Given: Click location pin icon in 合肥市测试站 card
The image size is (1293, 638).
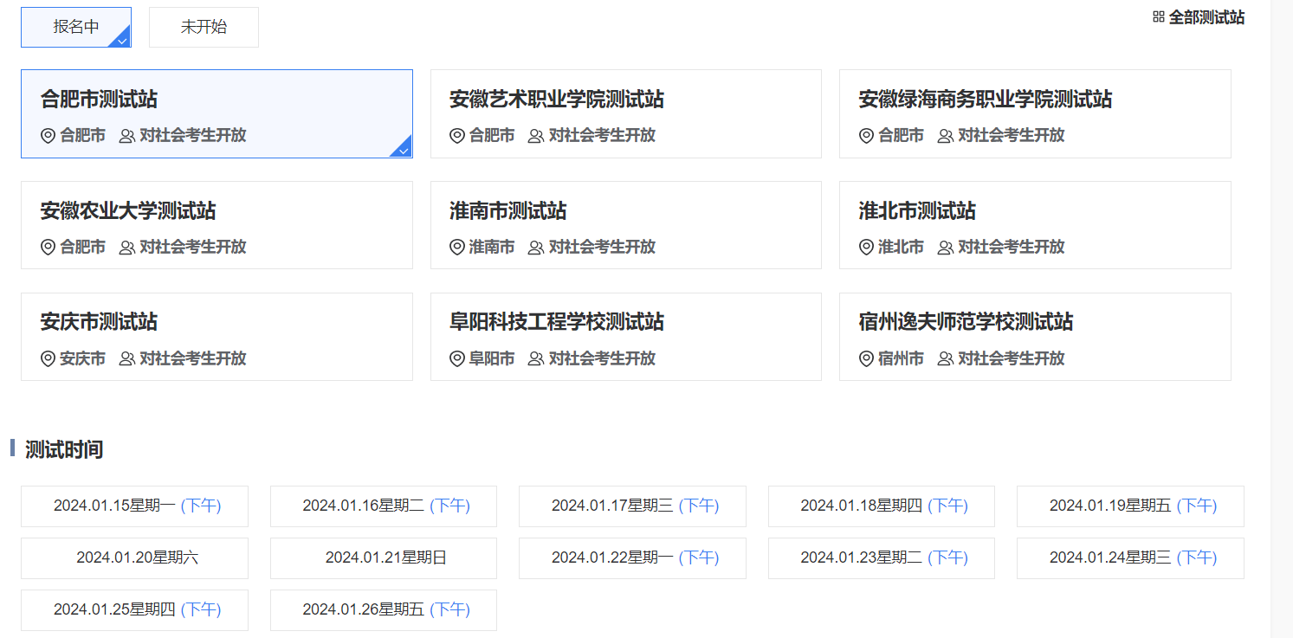Looking at the screenshot, I should coord(48,136).
